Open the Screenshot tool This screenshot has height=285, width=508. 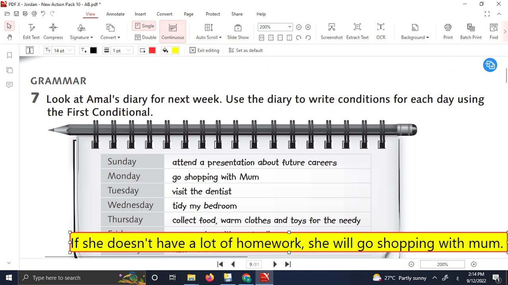coord(332,32)
